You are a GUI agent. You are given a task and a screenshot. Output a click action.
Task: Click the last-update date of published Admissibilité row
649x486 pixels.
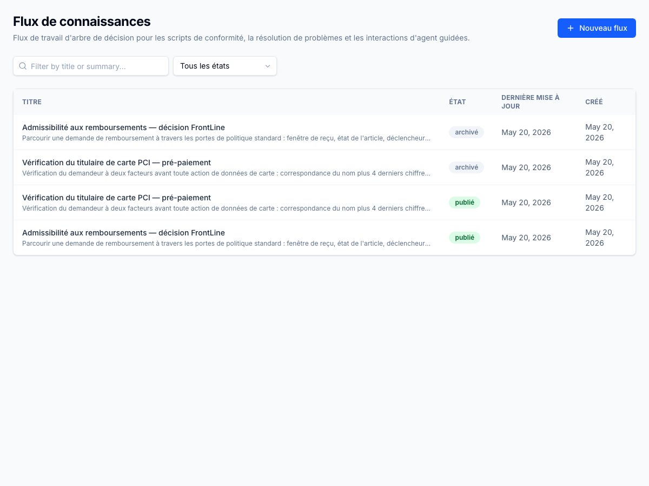[x=526, y=238]
